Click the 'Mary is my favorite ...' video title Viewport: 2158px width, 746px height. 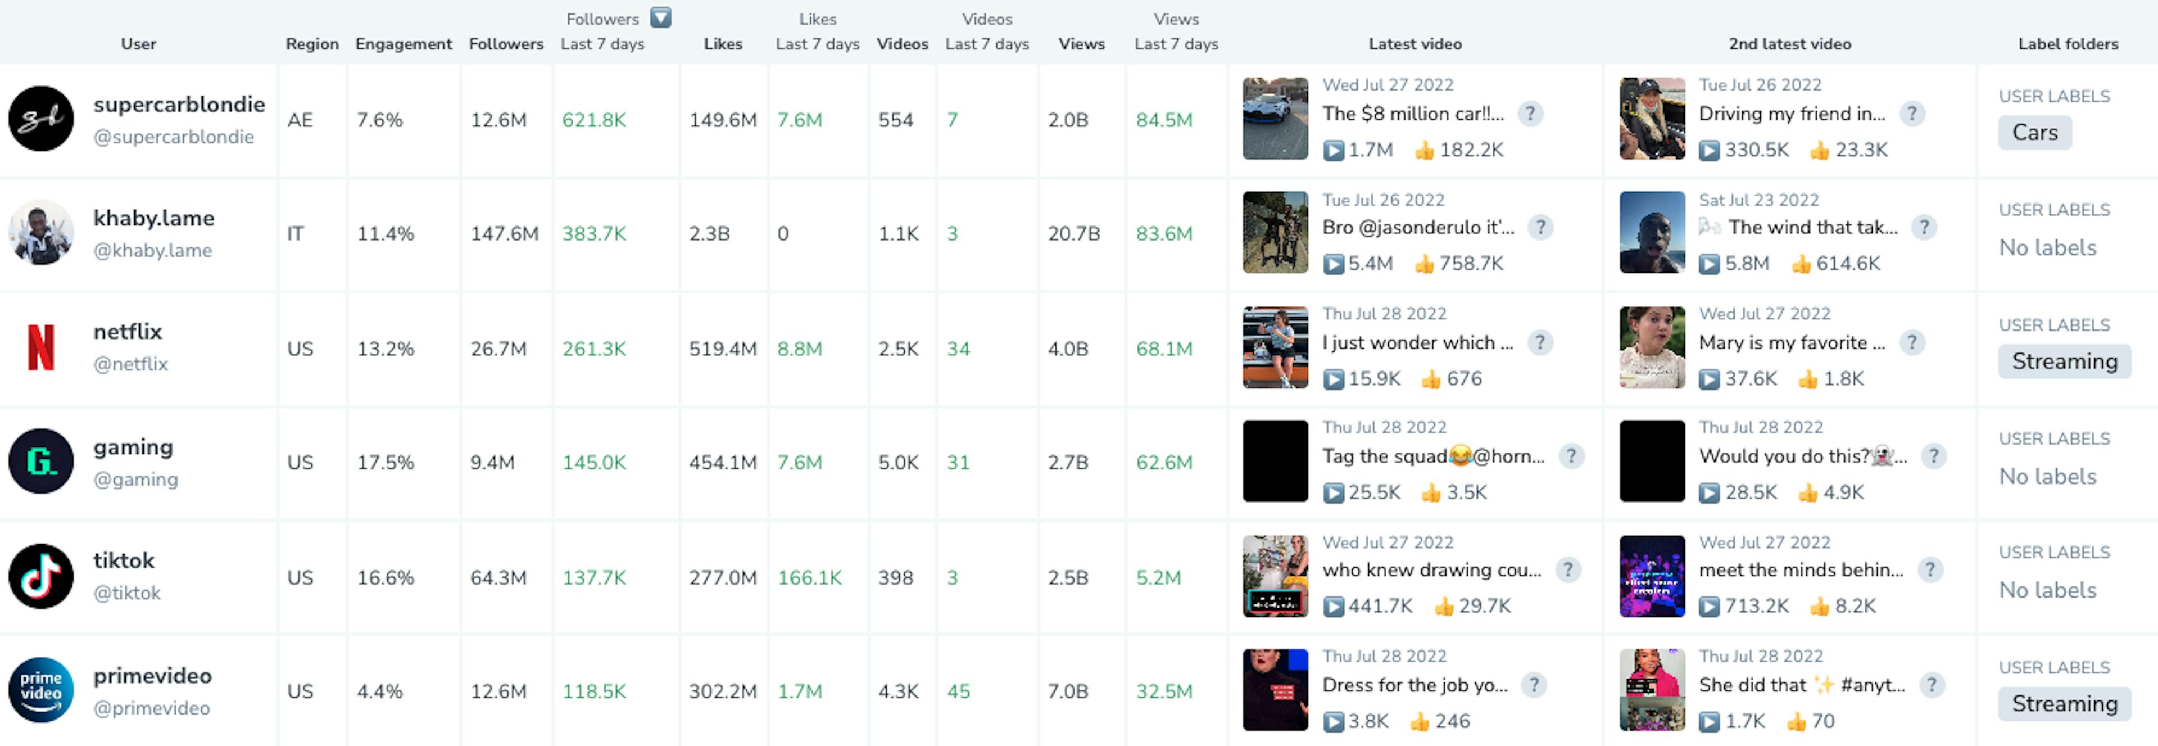coord(1792,342)
